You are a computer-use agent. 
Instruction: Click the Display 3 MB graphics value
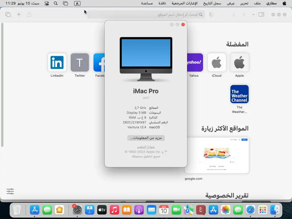[x=136, y=113]
